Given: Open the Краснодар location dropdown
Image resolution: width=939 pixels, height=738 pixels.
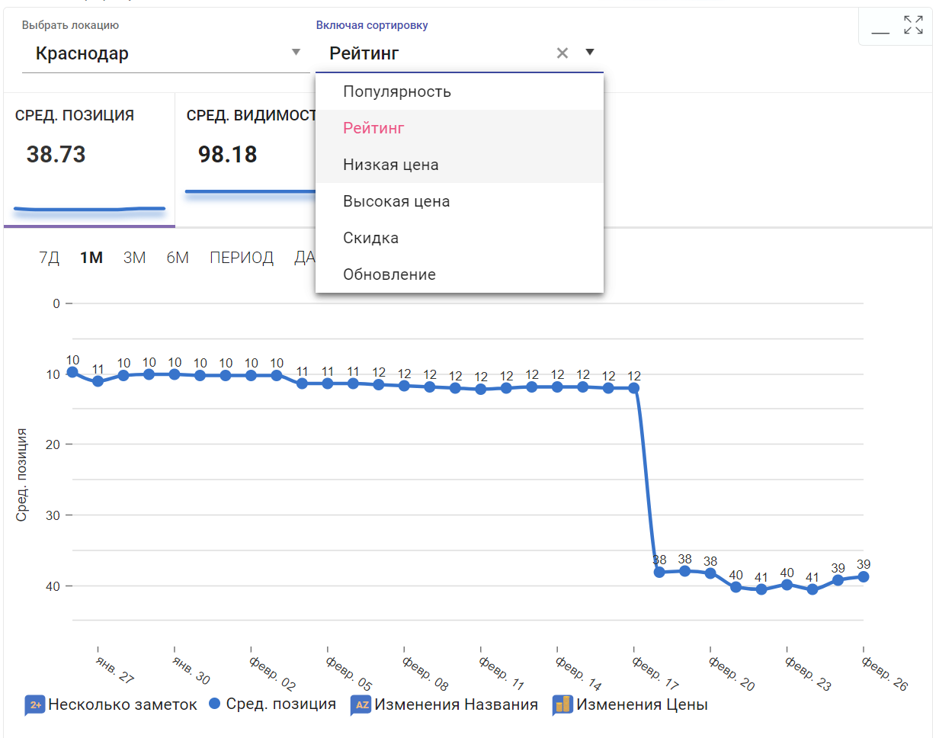Looking at the screenshot, I should (296, 53).
